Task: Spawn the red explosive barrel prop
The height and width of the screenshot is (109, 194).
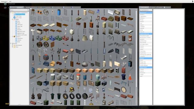Action: [130, 38]
